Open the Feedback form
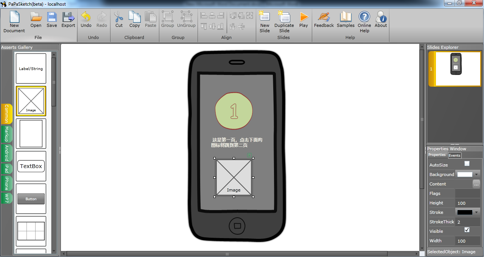484x257 pixels. [324, 20]
